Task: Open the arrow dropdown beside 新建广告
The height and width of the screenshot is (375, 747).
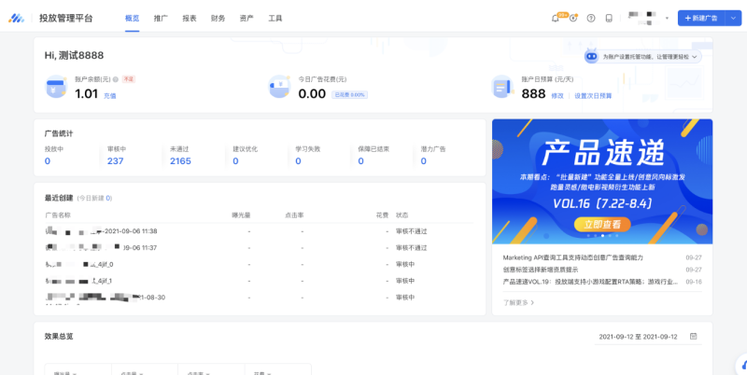Action: coord(733,18)
